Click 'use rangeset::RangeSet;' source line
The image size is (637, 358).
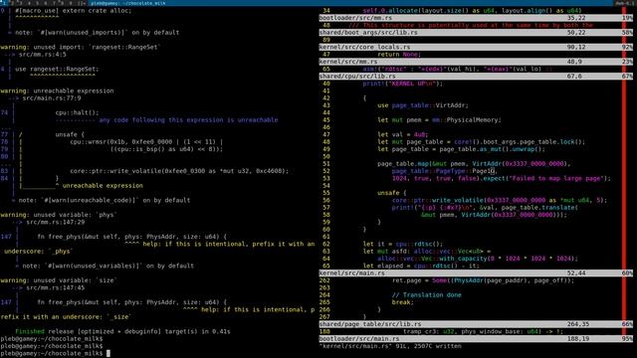57,69
